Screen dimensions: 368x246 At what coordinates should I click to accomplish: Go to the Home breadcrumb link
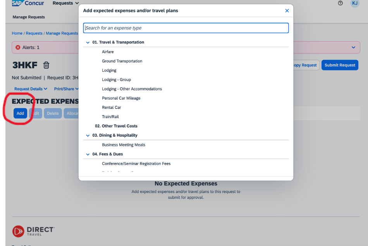(17, 33)
